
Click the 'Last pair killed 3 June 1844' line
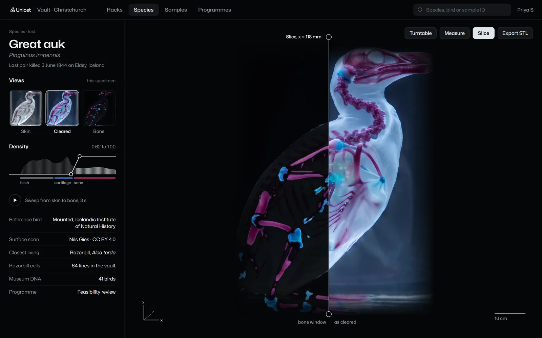pyautogui.click(x=57, y=65)
